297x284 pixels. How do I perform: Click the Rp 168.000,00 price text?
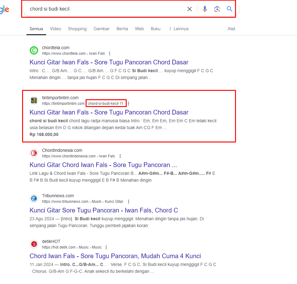click(x=44, y=134)
